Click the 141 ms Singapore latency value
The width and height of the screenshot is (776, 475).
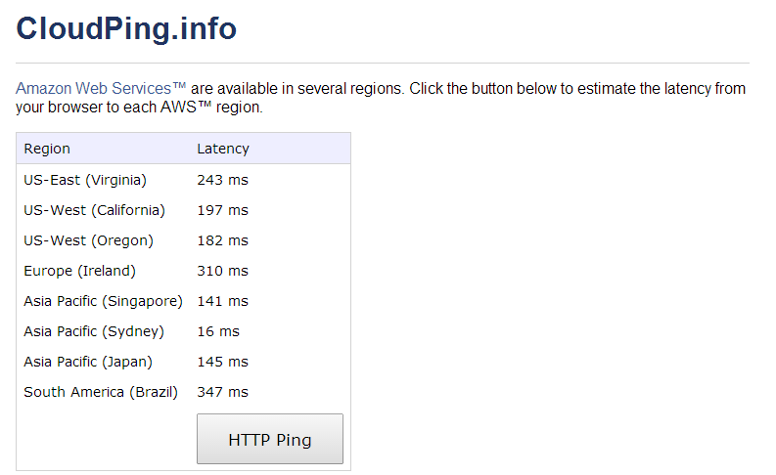click(x=223, y=301)
